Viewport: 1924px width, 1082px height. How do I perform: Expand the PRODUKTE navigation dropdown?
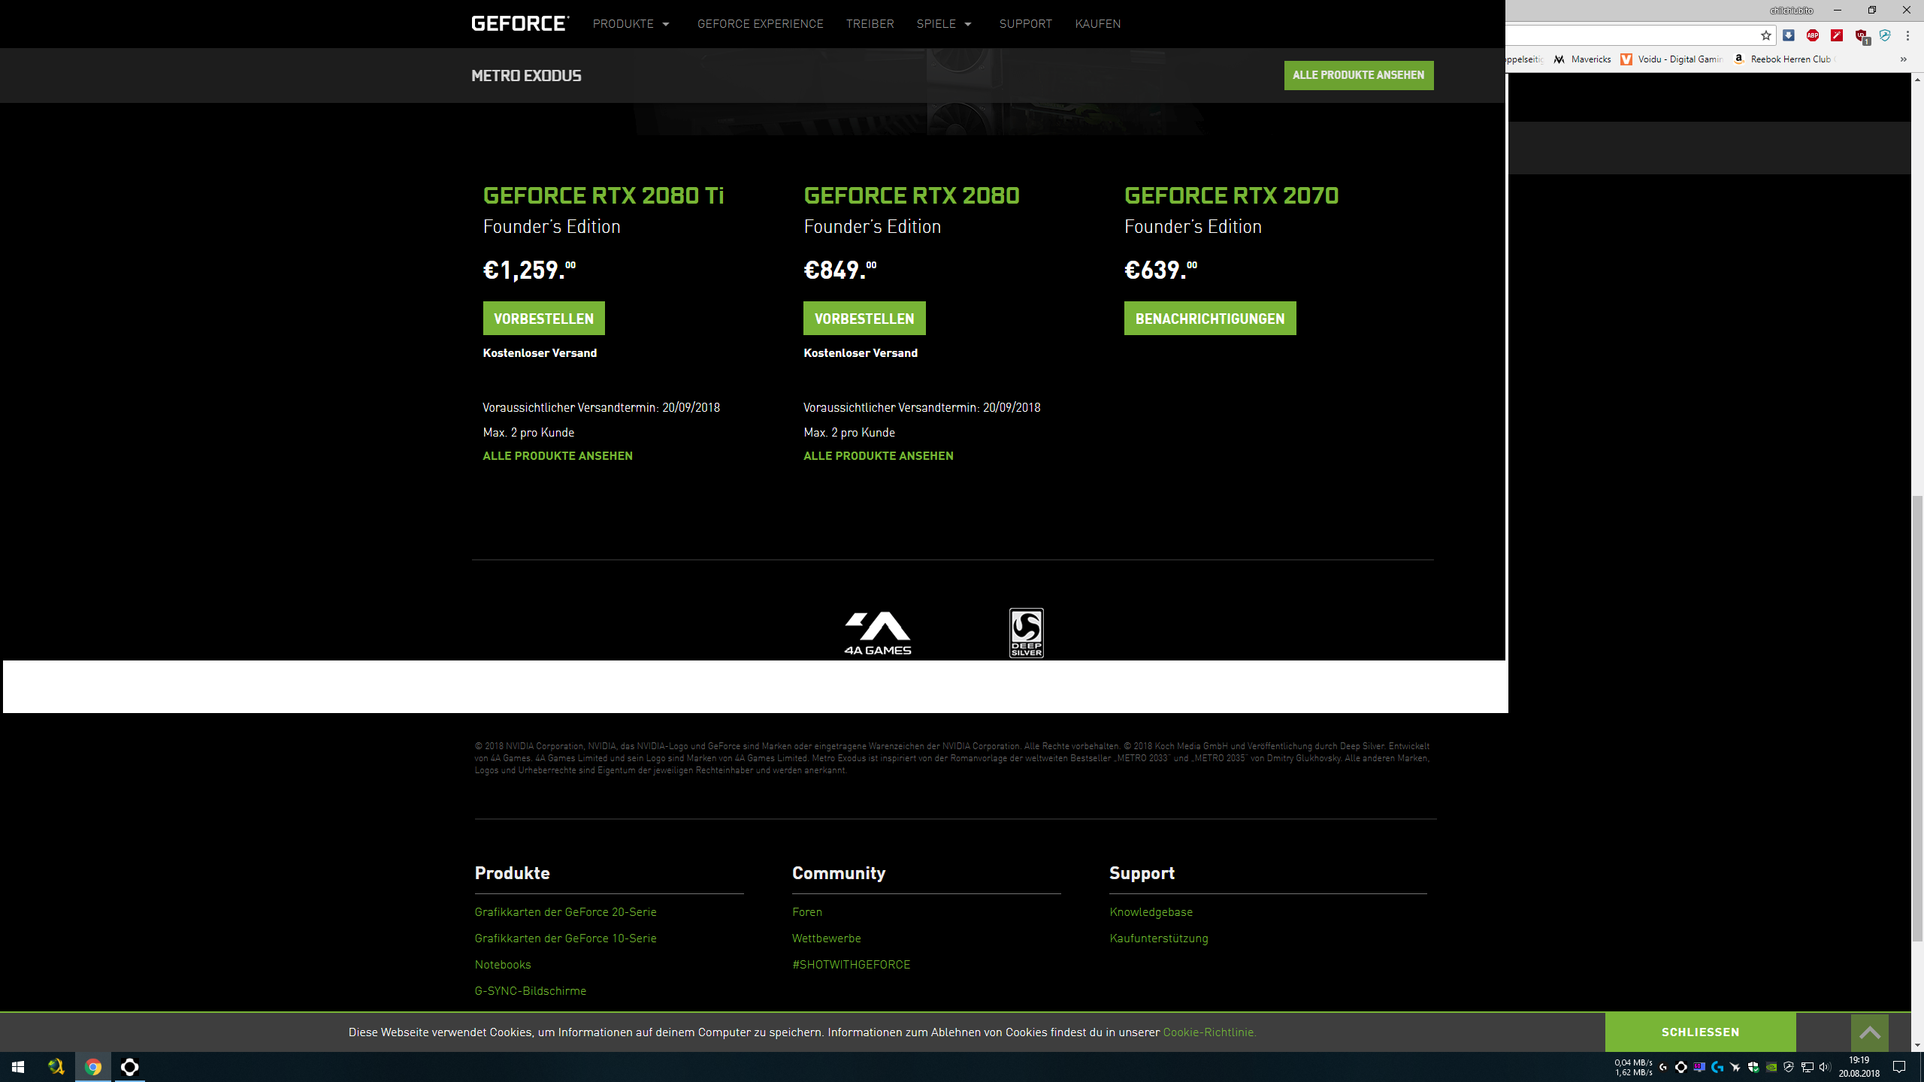631,24
